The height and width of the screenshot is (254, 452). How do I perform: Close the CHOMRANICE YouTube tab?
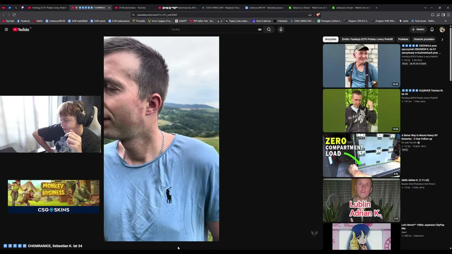point(109,8)
